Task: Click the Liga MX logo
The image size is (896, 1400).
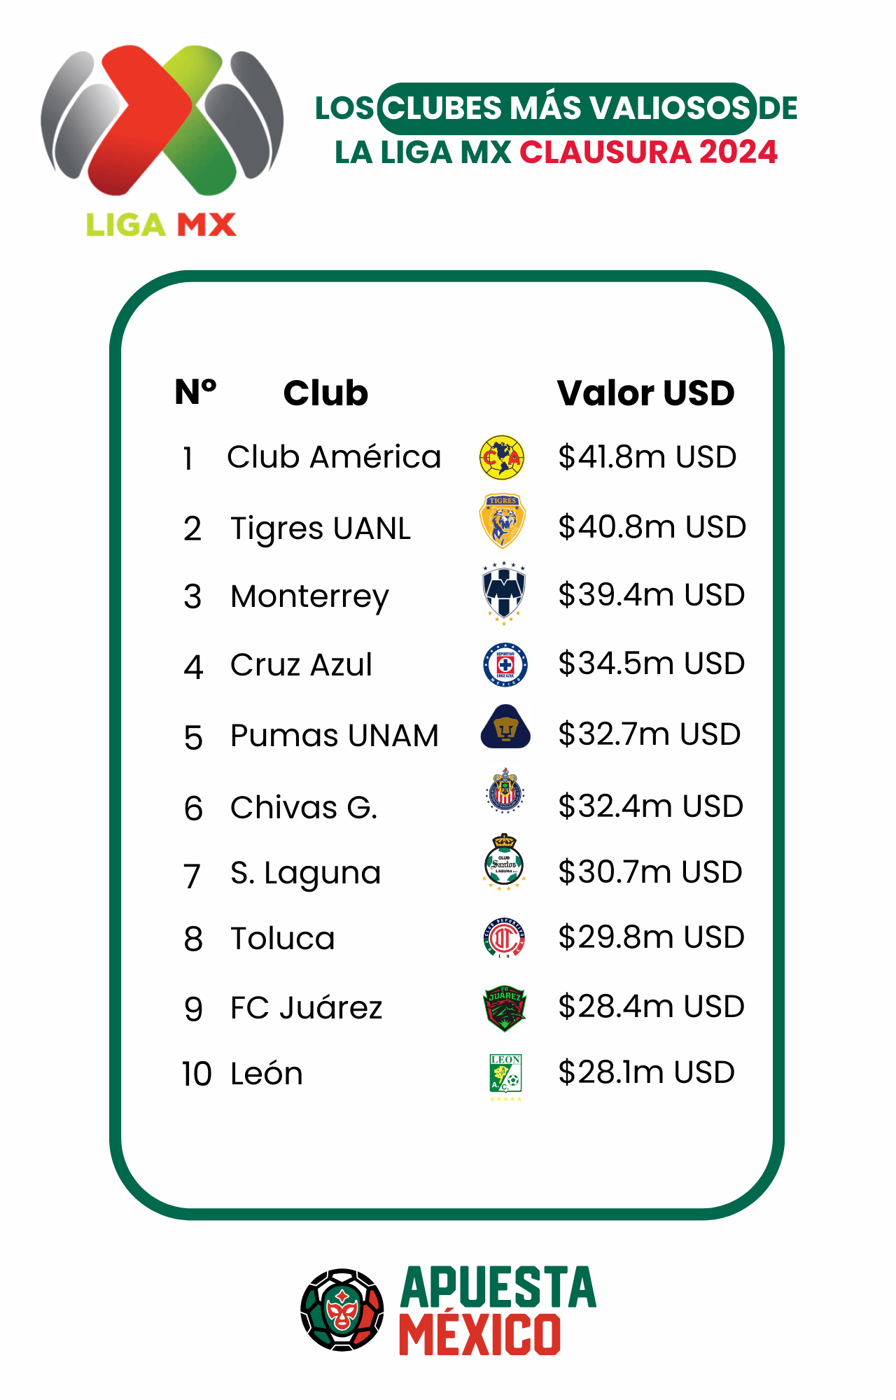Action: (x=162, y=140)
